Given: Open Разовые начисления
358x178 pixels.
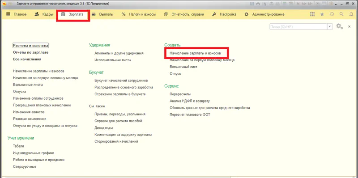Looking at the screenshot, I should pos(30,119).
